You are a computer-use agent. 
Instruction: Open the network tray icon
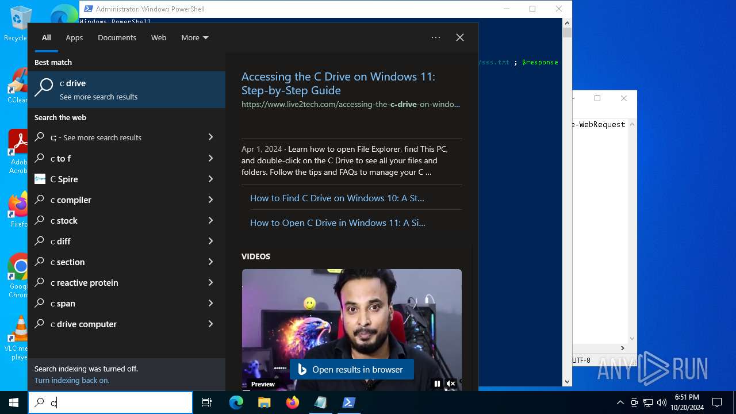(x=648, y=402)
